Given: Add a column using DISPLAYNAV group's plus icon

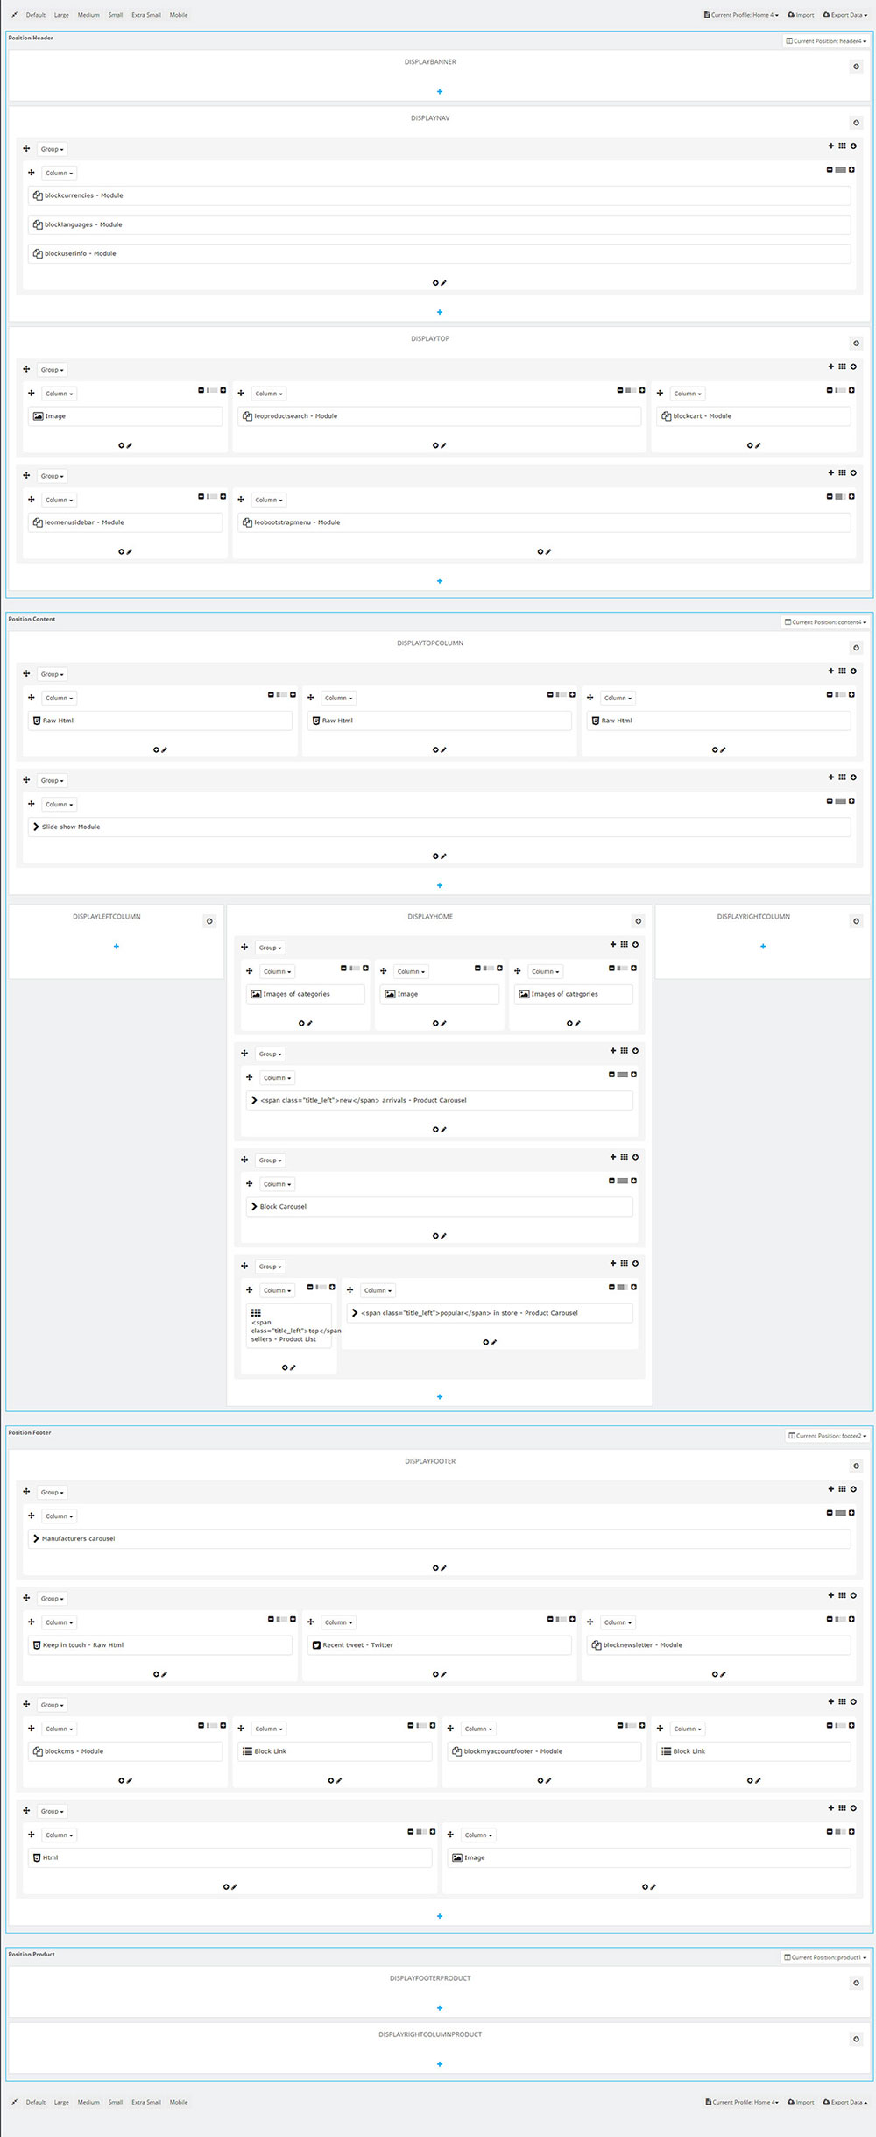Looking at the screenshot, I should pyautogui.click(x=831, y=146).
